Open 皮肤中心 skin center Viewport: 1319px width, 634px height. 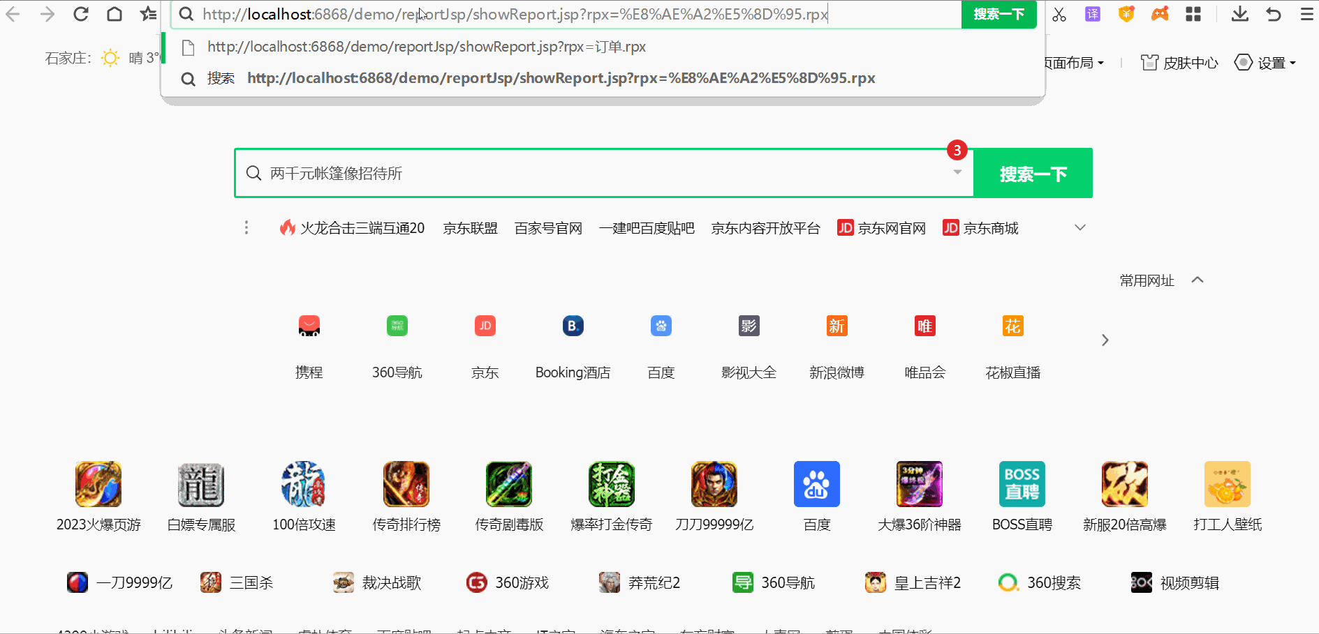click(1179, 63)
